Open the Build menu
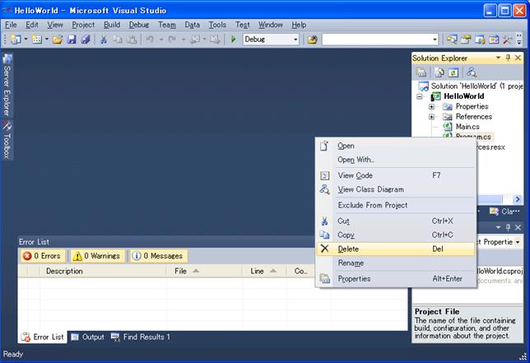The image size is (530, 363). point(112,25)
